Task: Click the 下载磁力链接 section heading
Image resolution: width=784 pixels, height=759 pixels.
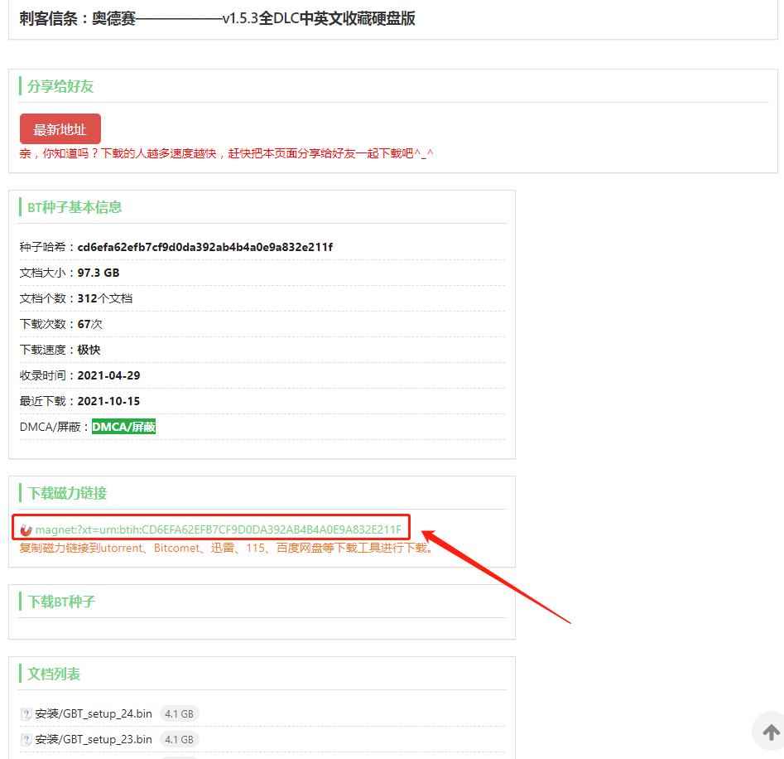Action: click(67, 493)
